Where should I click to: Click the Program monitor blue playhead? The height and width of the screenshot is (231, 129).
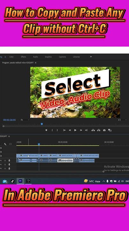click(42, 124)
